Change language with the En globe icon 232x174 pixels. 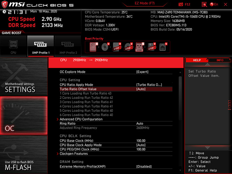(x=214, y=5)
